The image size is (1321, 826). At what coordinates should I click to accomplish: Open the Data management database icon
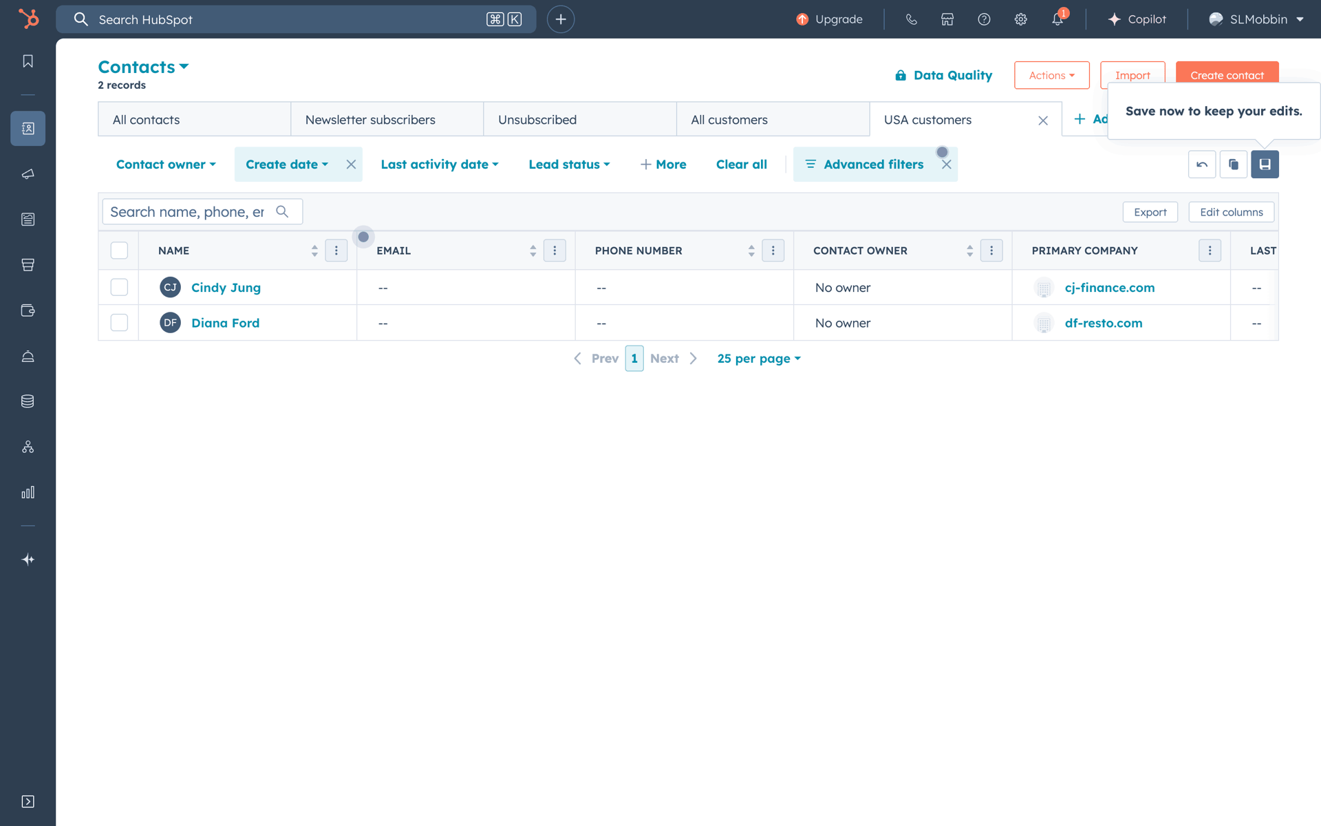click(x=28, y=401)
